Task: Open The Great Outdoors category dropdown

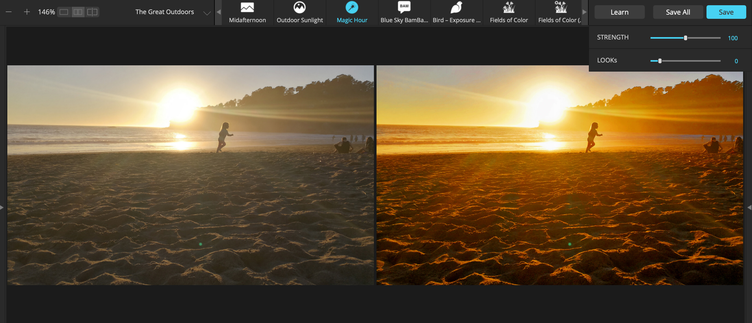Action: coord(207,13)
